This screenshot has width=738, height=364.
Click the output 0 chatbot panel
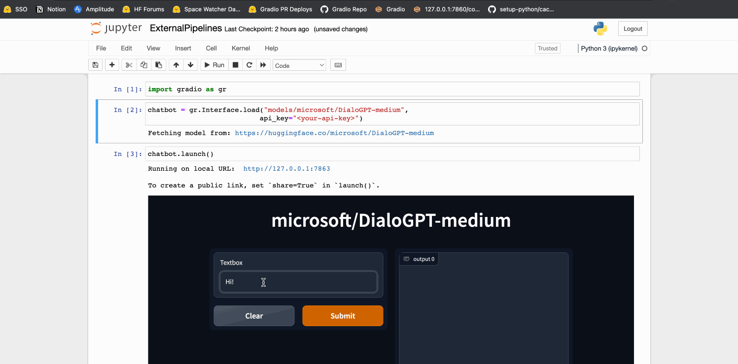click(484, 308)
